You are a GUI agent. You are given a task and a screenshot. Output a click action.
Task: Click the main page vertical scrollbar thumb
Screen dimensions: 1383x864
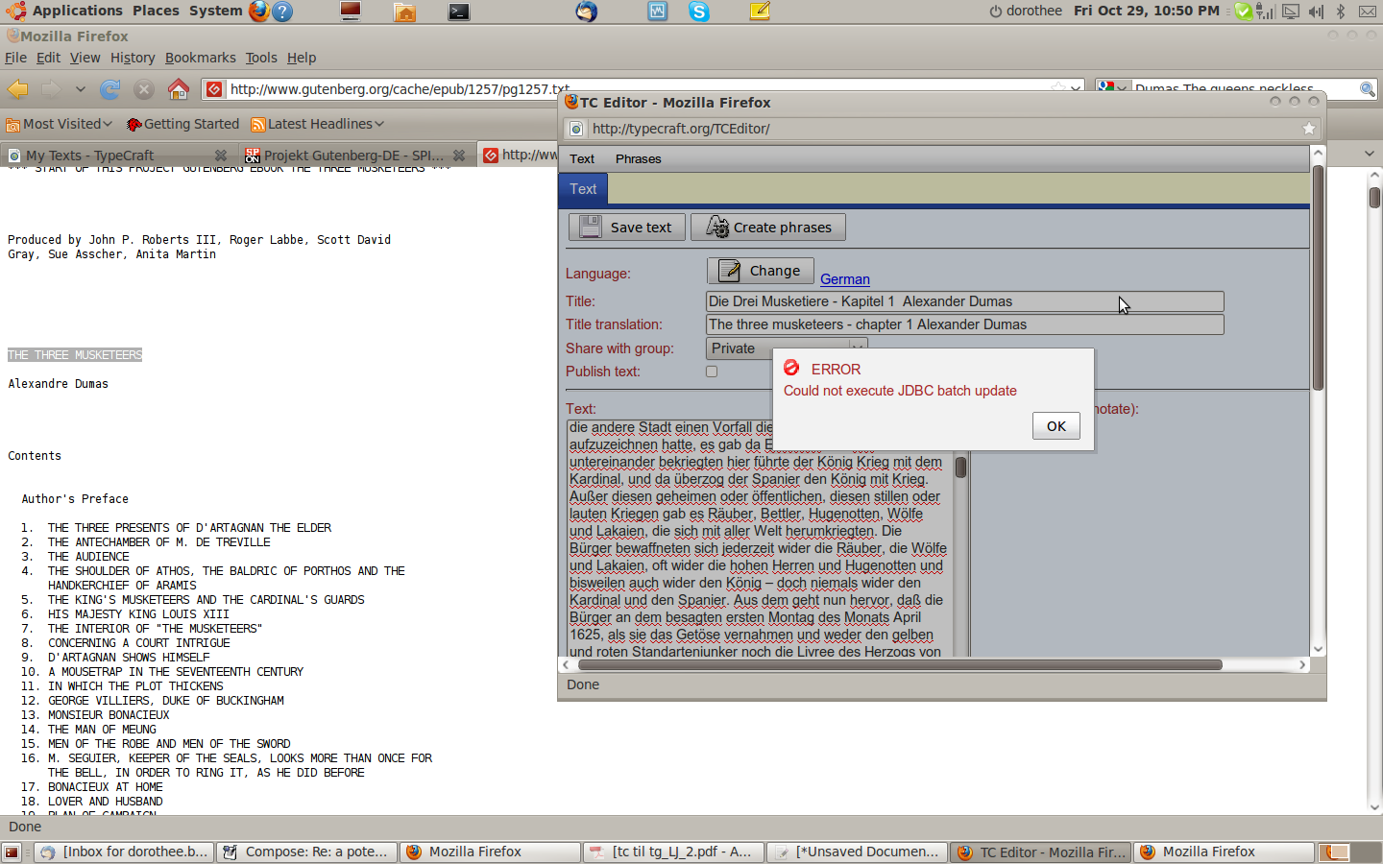click(x=1374, y=197)
